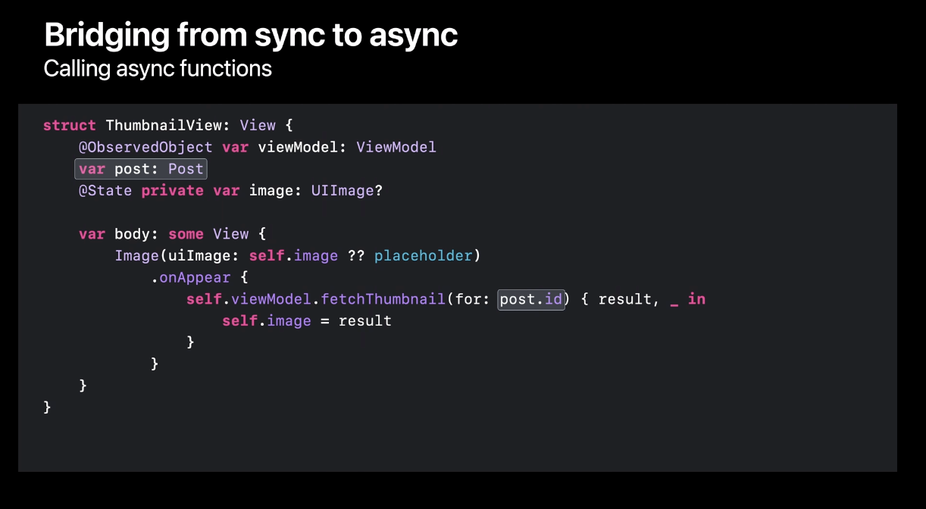
Task: Click the 'result, _ in' closure parameters
Action: pos(652,299)
